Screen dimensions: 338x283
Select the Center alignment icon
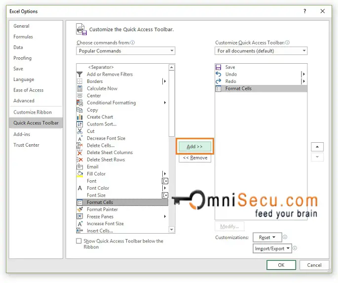pos(79,95)
